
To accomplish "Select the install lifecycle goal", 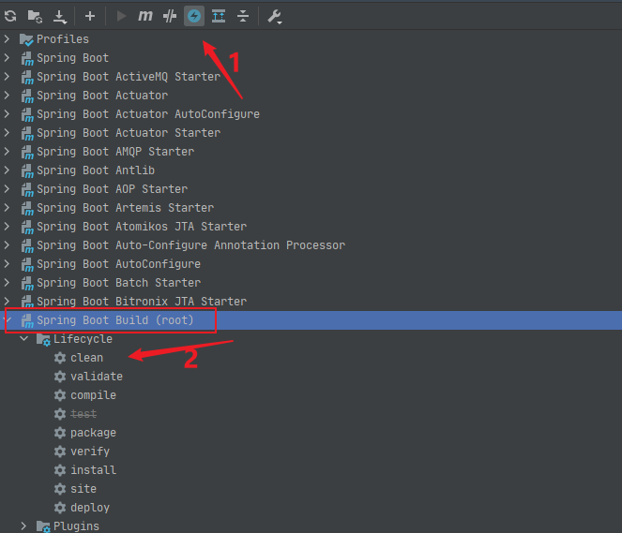I will (93, 470).
